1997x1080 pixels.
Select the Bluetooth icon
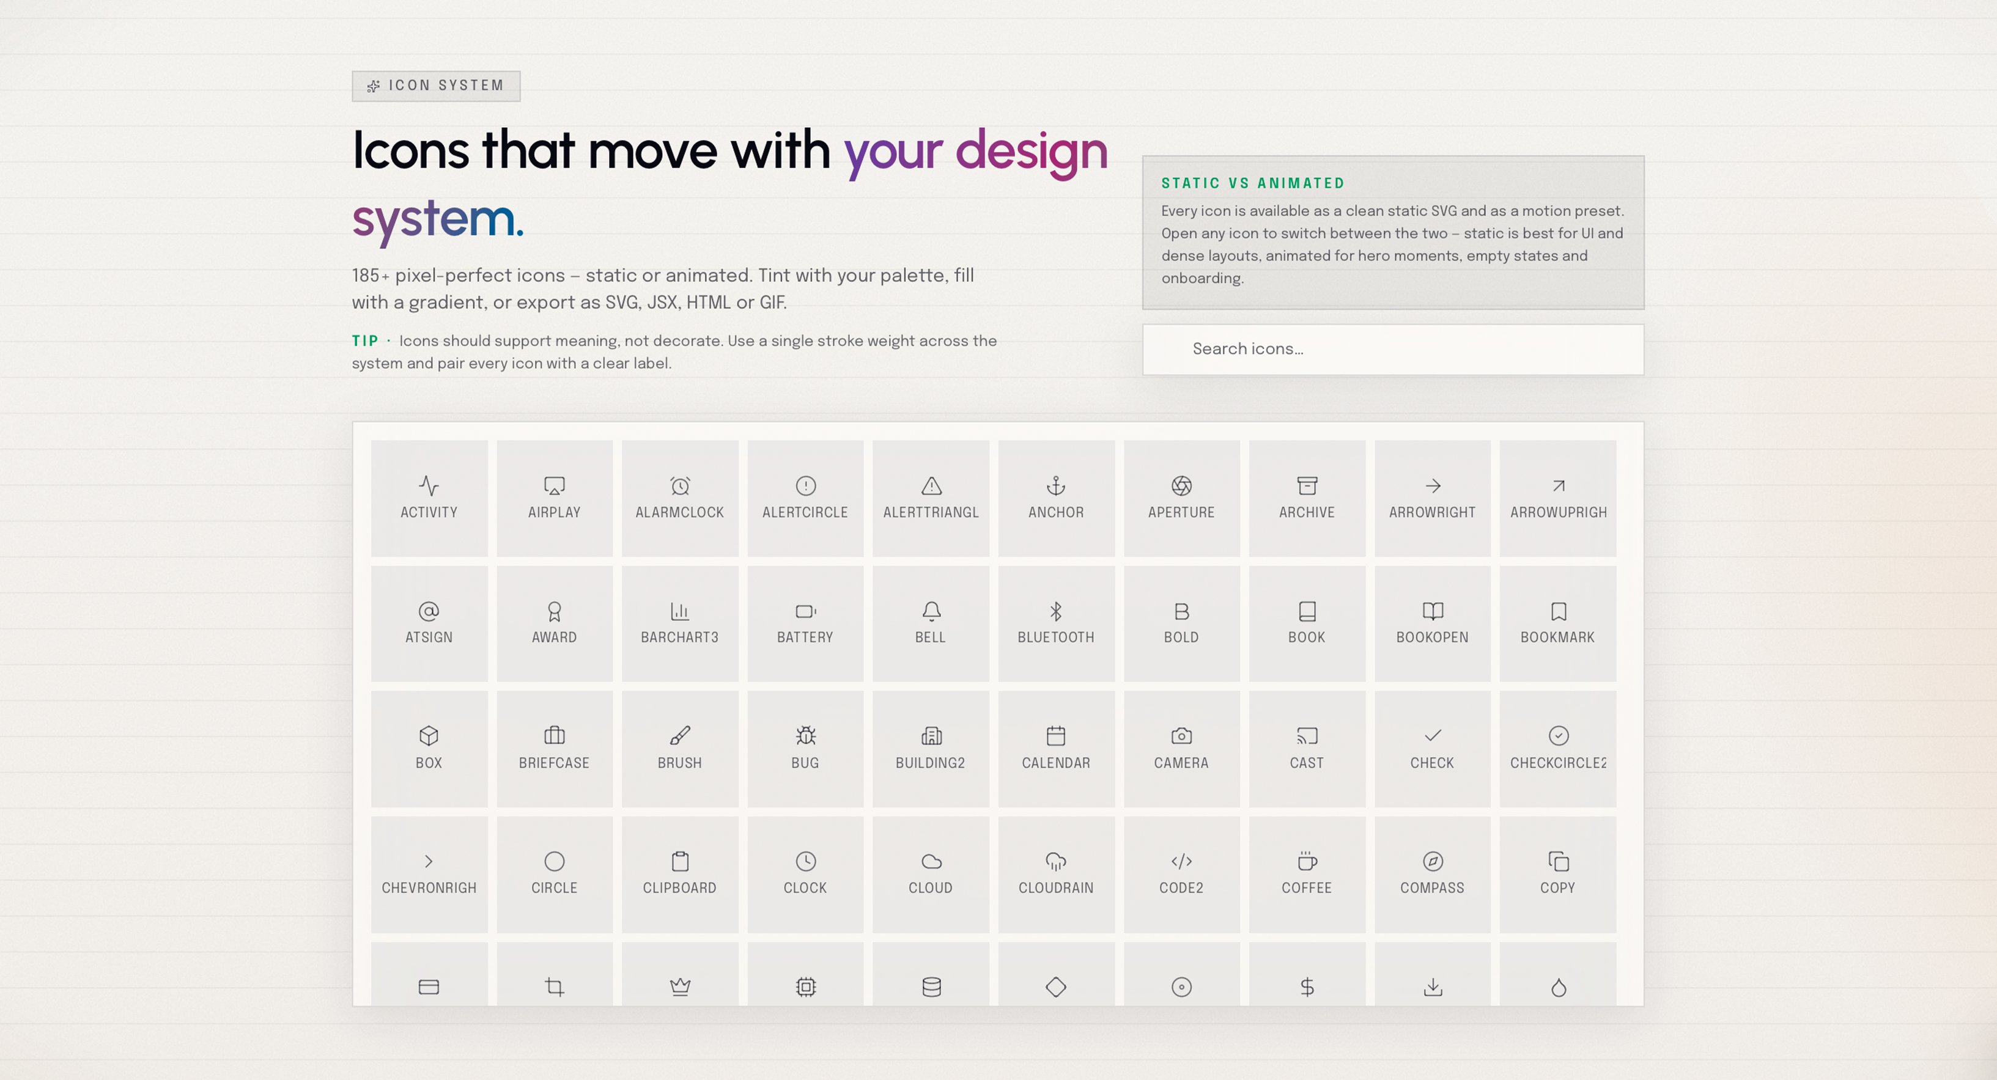click(1056, 623)
